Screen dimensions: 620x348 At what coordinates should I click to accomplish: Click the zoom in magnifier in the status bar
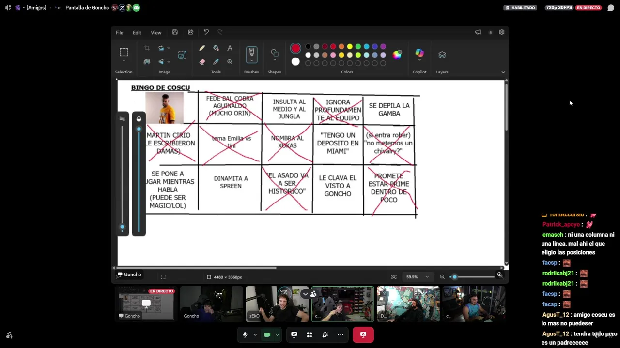(x=500, y=275)
